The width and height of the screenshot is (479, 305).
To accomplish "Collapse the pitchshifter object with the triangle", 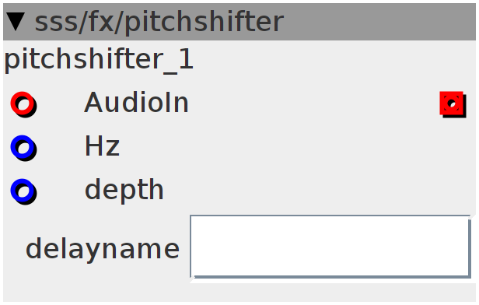I will [16, 22].
